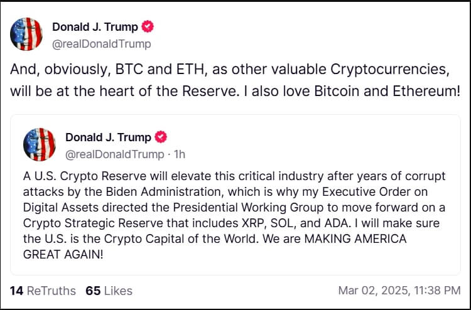Open Donald J. Trump's profile from main post name
This screenshot has width=471, height=310.
(x=96, y=27)
